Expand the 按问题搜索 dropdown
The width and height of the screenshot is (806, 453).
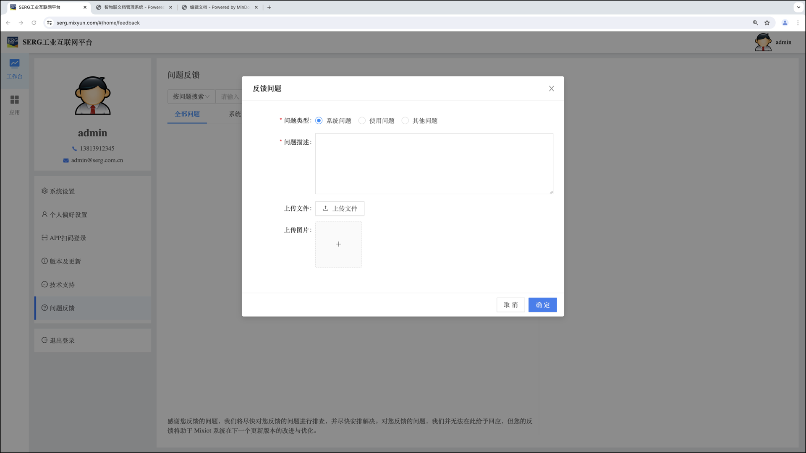(x=191, y=96)
